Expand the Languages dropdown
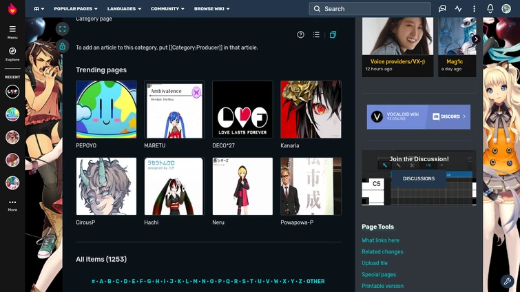The height and width of the screenshot is (292, 520). click(124, 9)
